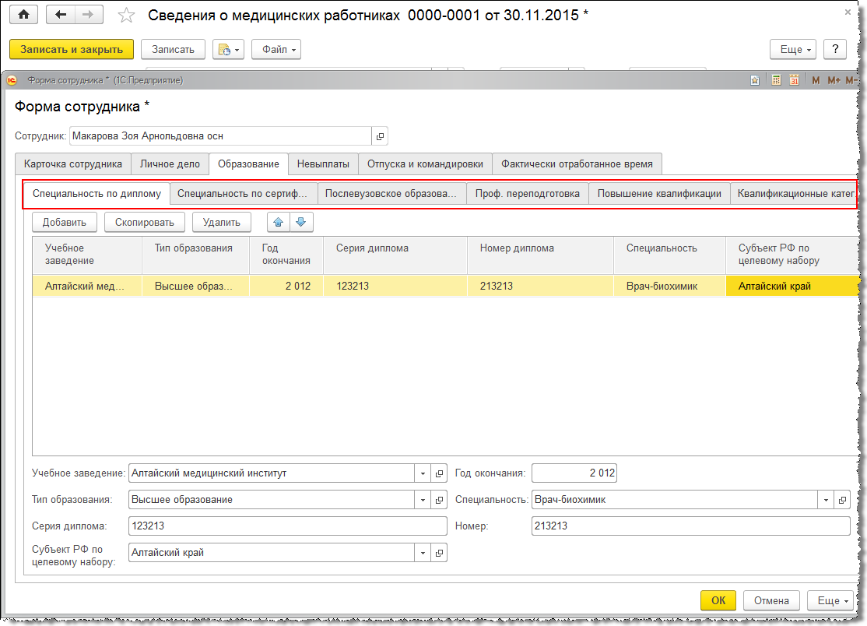Select the Отпуска и командировки tab
Viewport: 867px width, 626px height.
(425, 164)
